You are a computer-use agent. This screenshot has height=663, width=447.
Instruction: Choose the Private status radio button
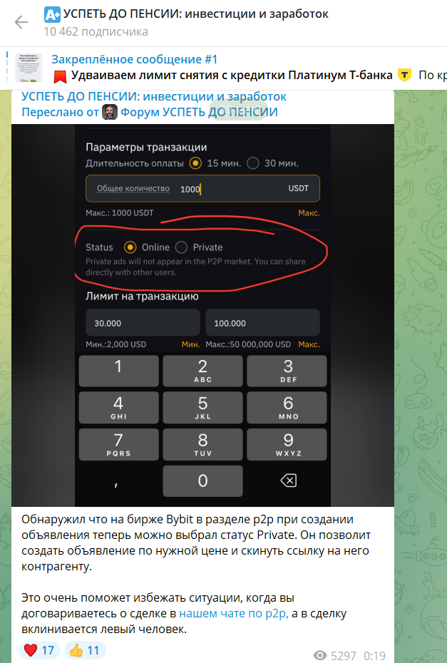pyautogui.click(x=181, y=247)
